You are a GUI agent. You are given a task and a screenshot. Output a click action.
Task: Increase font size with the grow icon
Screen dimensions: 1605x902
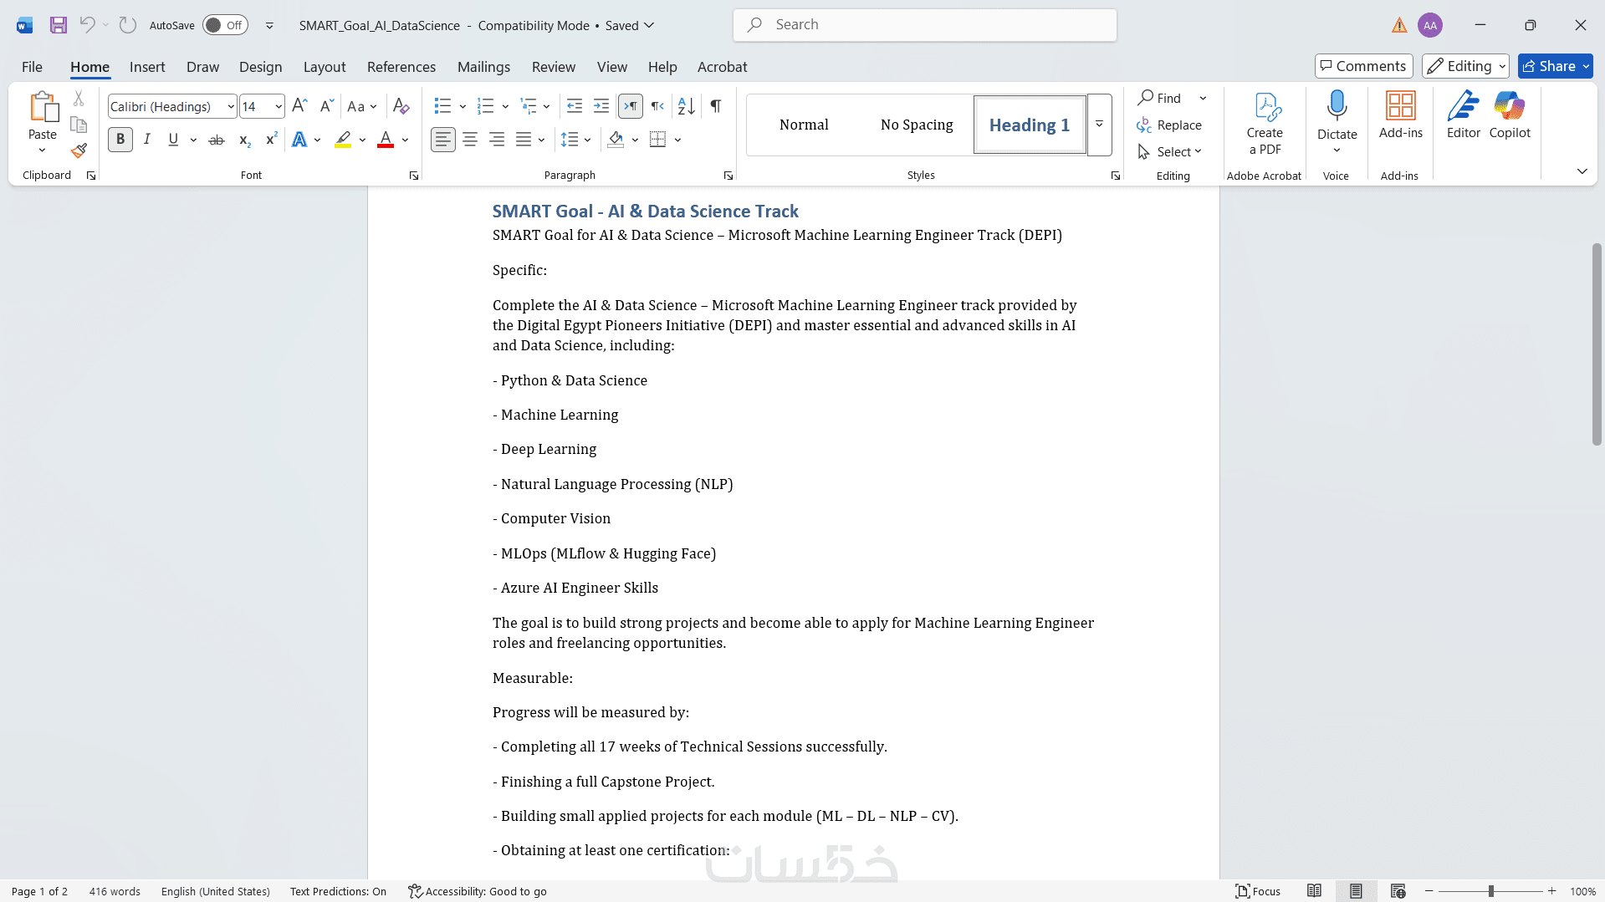300,106
